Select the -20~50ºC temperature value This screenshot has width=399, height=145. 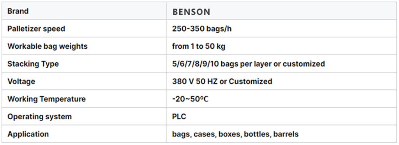(x=190, y=99)
